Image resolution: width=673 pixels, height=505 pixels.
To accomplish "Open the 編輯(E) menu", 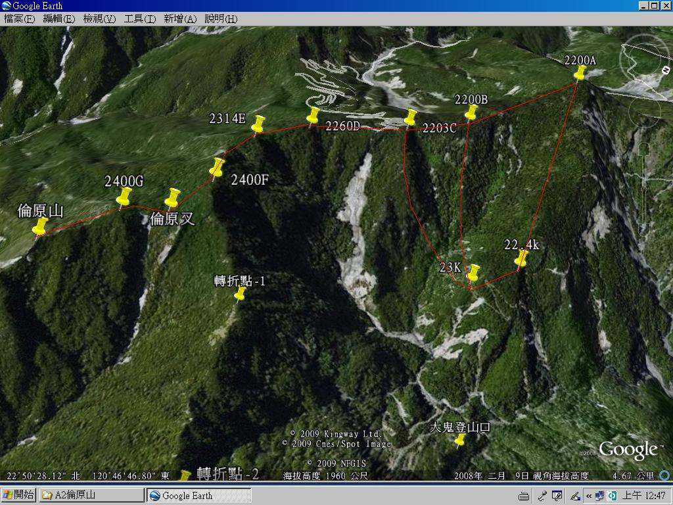I will tap(60, 18).
